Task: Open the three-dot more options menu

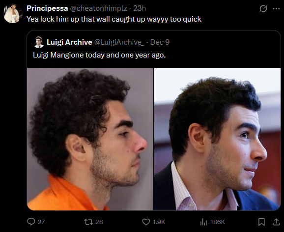Action: tap(276, 9)
